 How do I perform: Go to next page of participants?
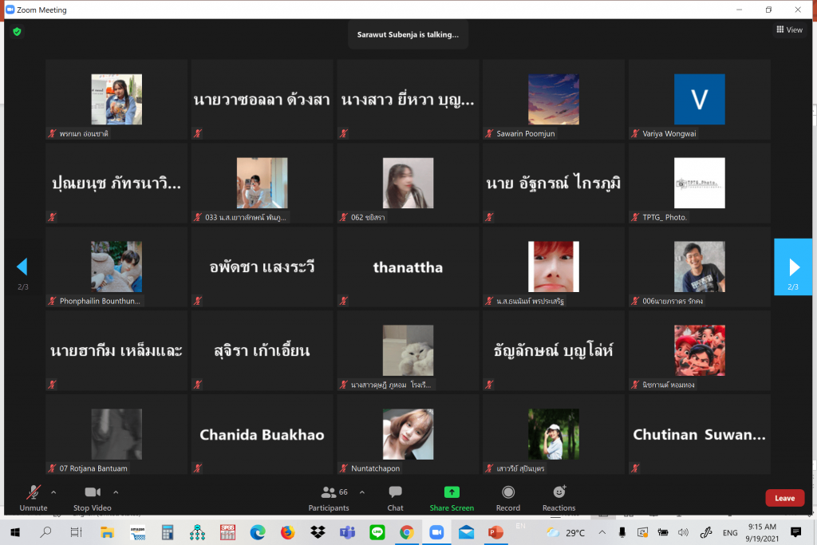click(793, 267)
